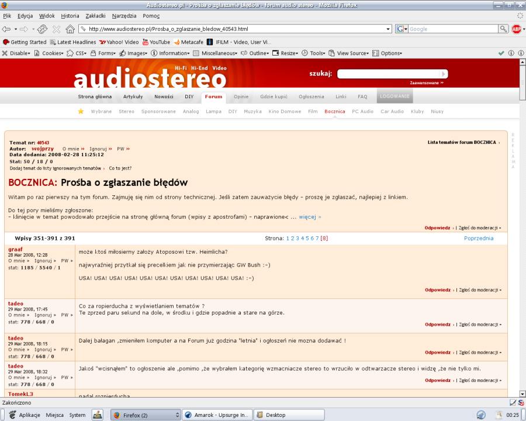Image resolution: width=526 pixels, height=421 pixels.
Task: Open the View Source web developer menu
Action: tap(348, 53)
